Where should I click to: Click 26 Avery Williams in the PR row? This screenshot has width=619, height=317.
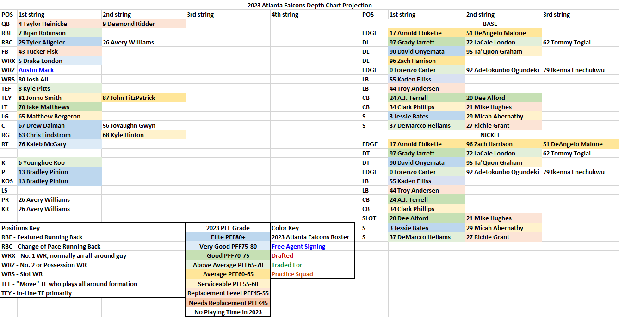coord(59,199)
